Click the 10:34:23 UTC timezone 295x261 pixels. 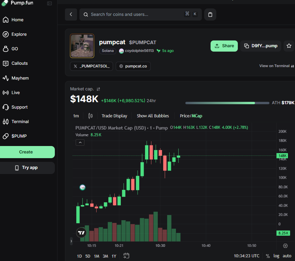point(247,256)
